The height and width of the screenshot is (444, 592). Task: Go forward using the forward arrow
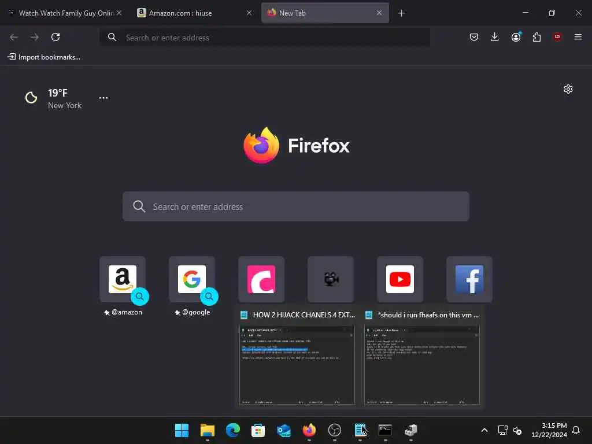coord(35,37)
